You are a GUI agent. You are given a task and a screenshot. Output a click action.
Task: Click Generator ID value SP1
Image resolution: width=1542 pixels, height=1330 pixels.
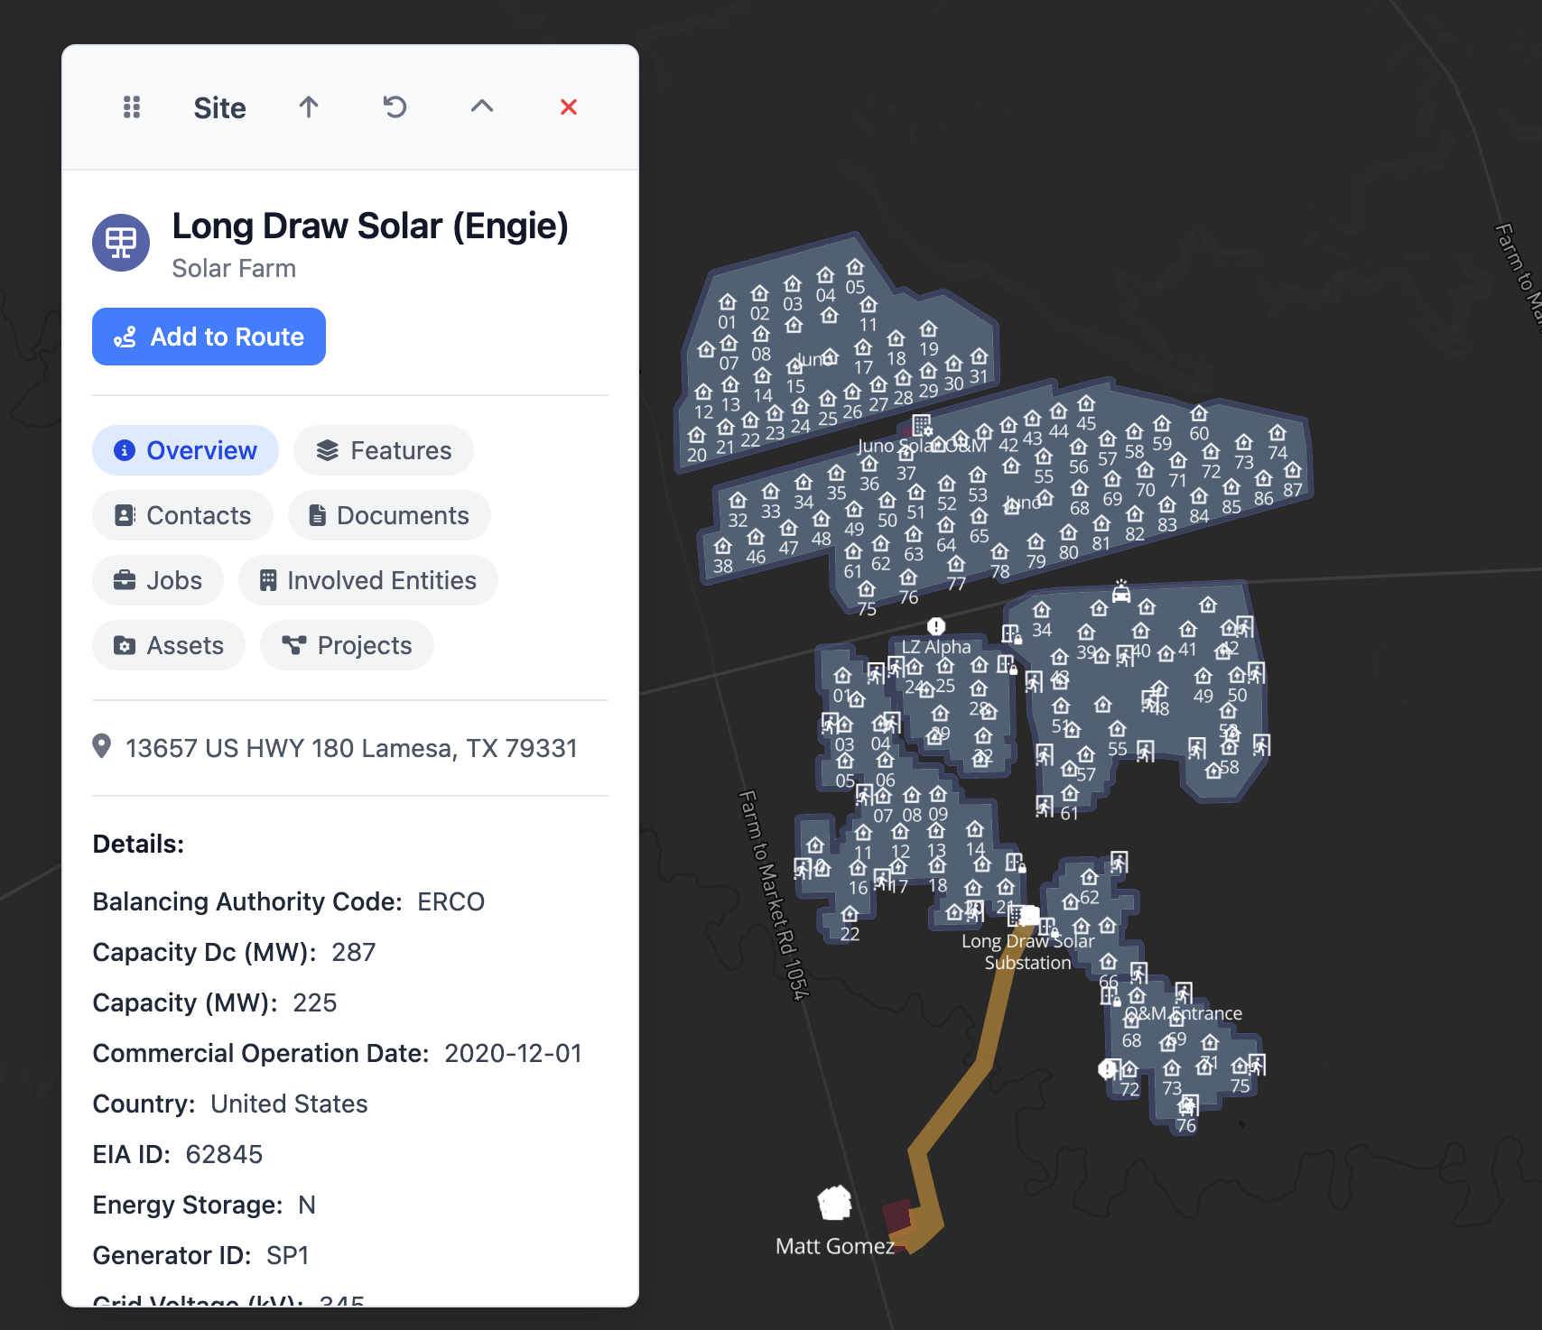[288, 1255]
